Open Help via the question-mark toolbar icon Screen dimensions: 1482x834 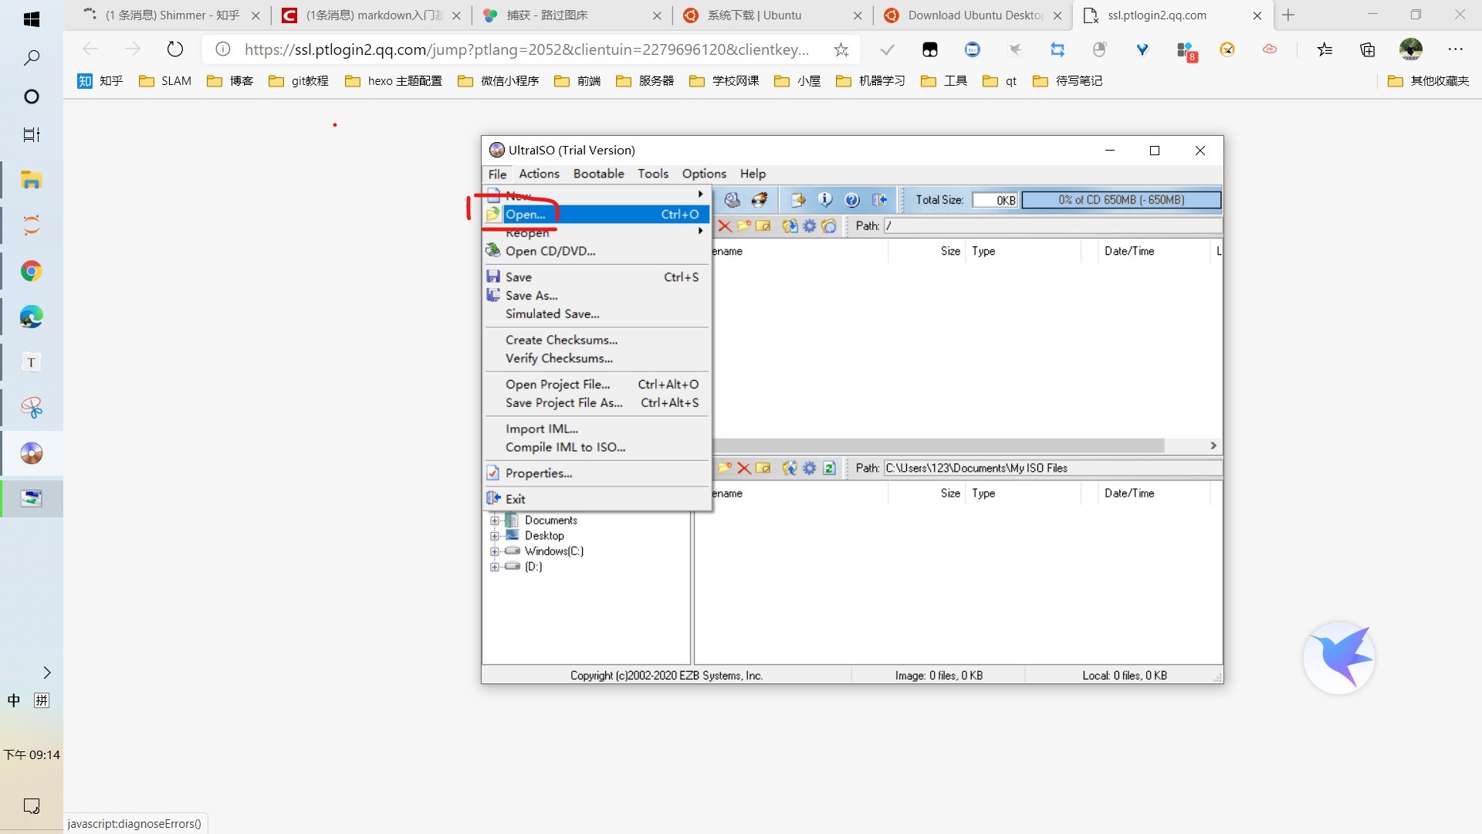[x=852, y=200]
